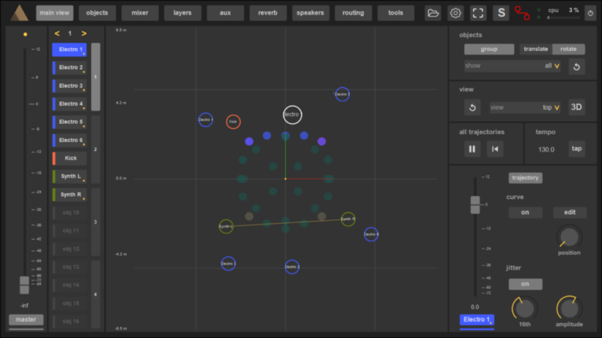Image resolution: width=602 pixels, height=338 pixels.
Task: Pause all trajectories
Action: (x=472, y=149)
